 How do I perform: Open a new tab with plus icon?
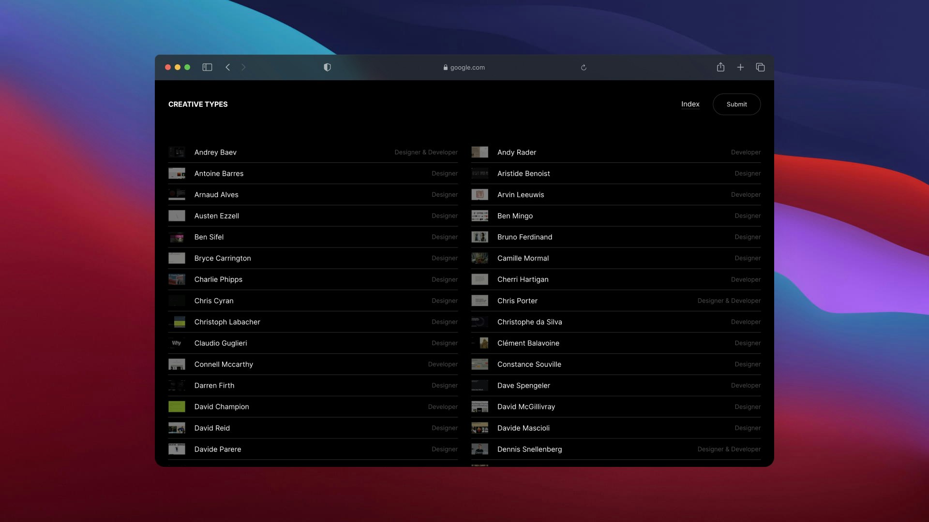[740, 67]
